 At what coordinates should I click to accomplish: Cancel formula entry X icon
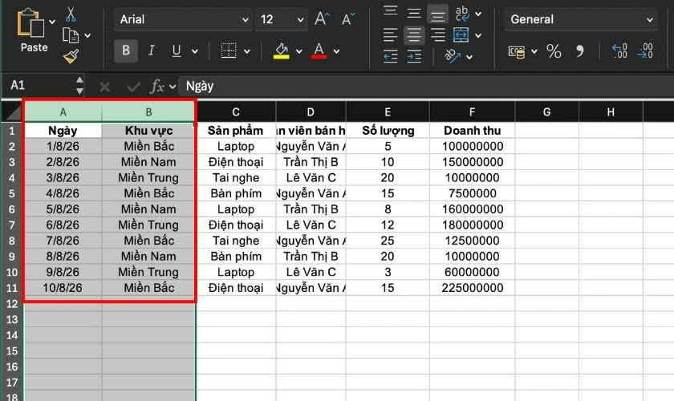[104, 87]
